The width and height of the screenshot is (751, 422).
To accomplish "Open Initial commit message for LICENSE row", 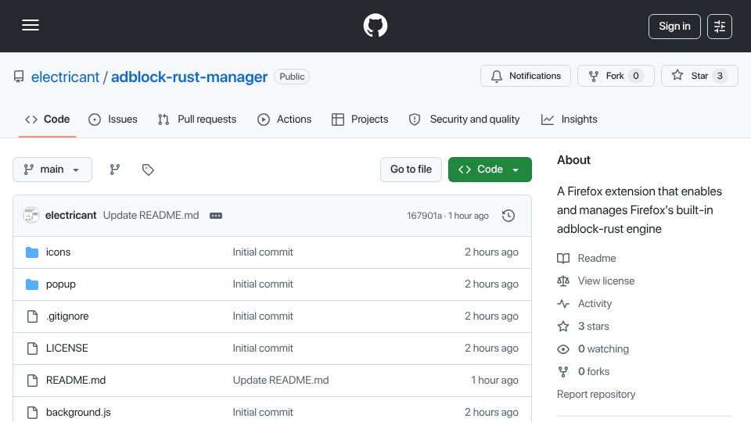I will pyautogui.click(x=263, y=349).
